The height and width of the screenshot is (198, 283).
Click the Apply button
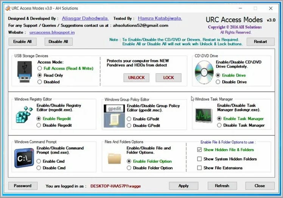coord(183,186)
